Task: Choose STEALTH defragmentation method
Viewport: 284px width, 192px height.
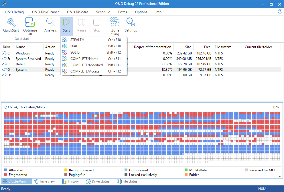Action: [x=94, y=40]
